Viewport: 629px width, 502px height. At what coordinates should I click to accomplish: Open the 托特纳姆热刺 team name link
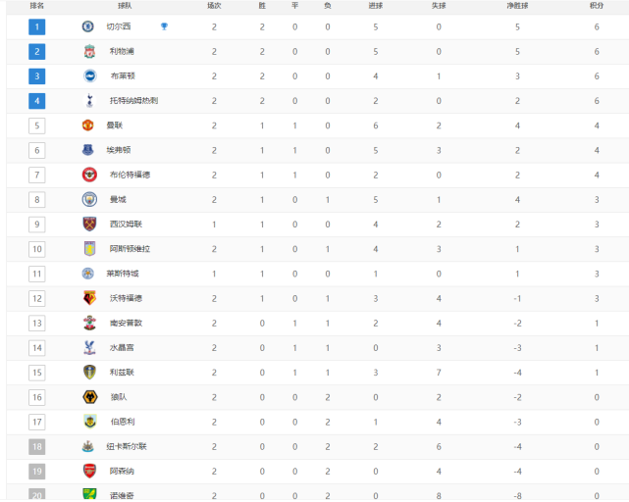pos(134,101)
